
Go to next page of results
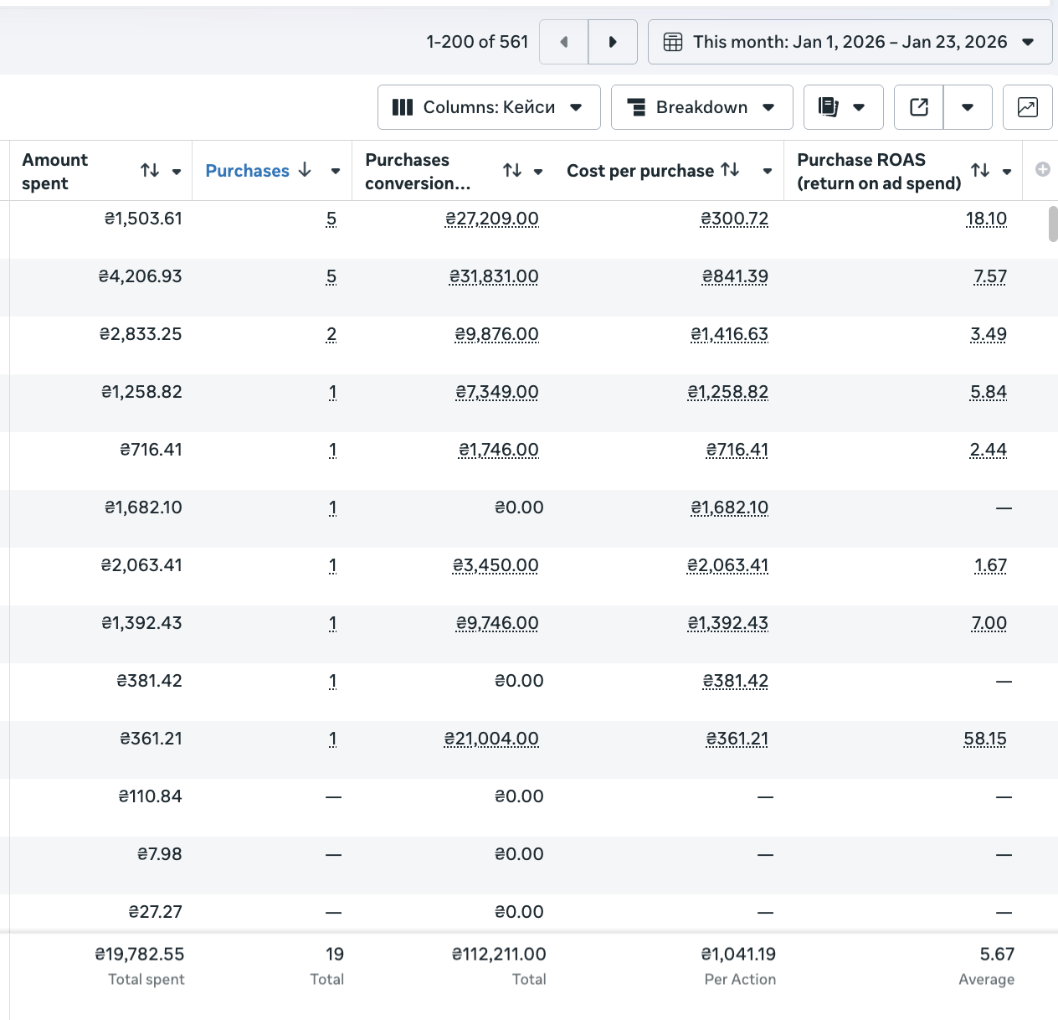(613, 42)
